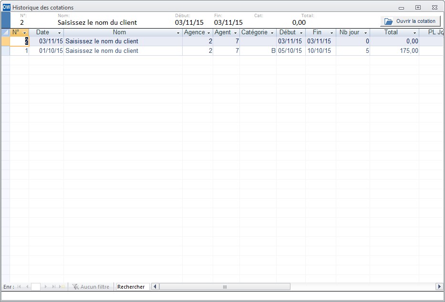Image resolution: width=445 pixels, height=302 pixels.
Task: Open the N° column filter dropdown
Action: click(24, 33)
